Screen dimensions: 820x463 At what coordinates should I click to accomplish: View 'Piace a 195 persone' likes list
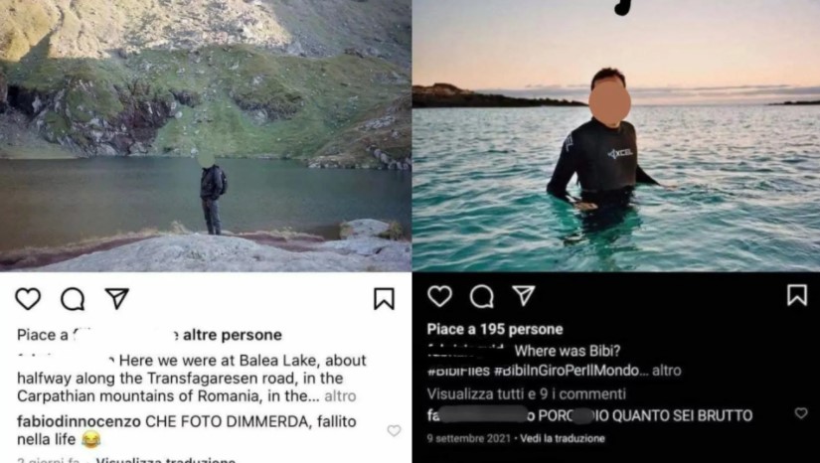(x=495, y=329)
